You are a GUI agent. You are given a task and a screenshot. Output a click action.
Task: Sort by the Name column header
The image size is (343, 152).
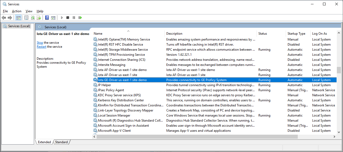(x=129, y=34)
